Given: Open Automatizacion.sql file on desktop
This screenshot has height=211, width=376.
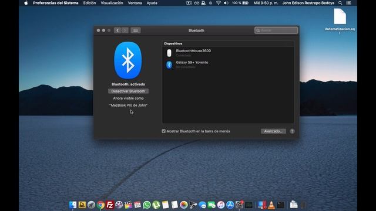Looking at the screenshot, I should point(340,21).
